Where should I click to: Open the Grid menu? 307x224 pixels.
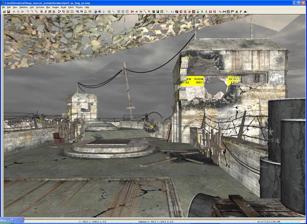coord(32,7)
